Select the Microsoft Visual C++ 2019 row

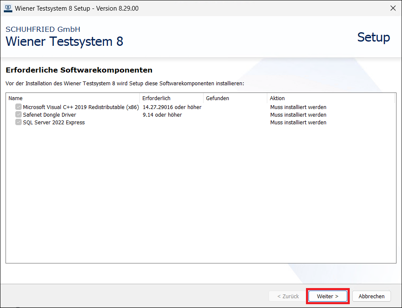coord(81,107)
